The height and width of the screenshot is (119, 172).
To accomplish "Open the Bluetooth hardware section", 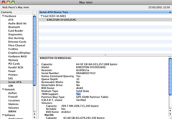I will point(14,27).
